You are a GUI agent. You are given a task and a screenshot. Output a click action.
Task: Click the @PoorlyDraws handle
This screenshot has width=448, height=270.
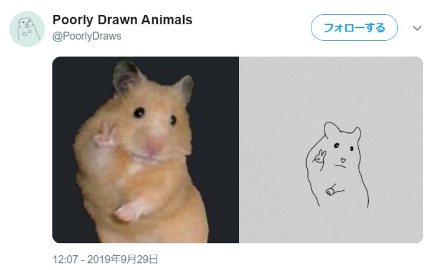pyautogui.click(x=87, y=36)
